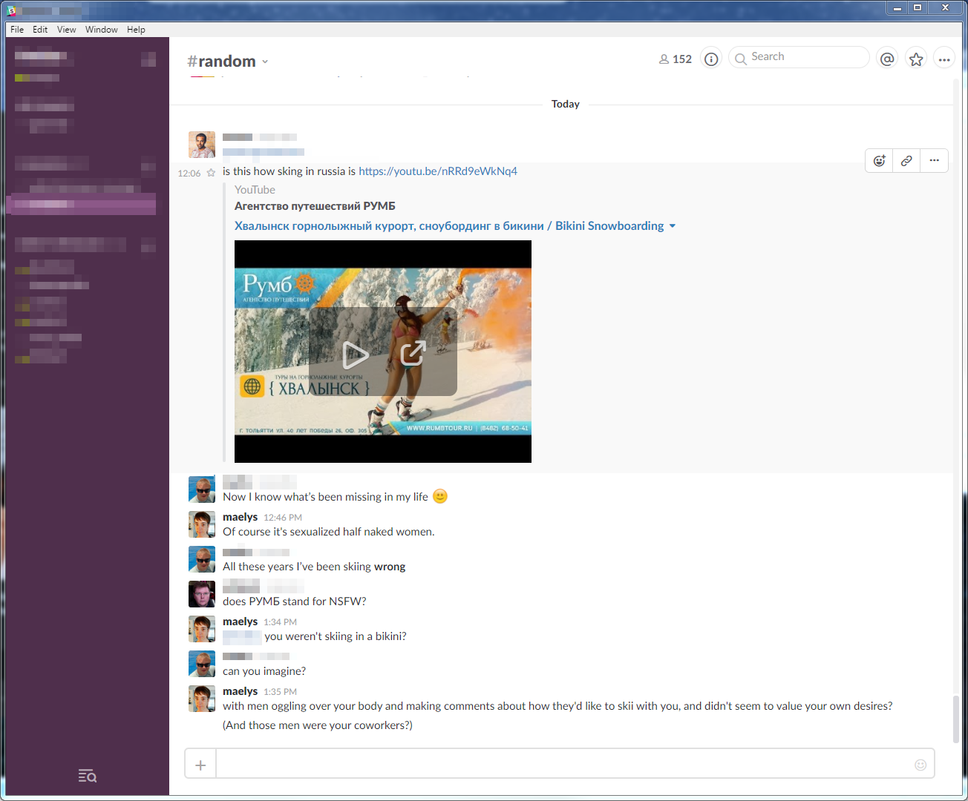Screen dimensions: 968x801
Task: Minimize the Slack window
Action: tap(897, 7)
